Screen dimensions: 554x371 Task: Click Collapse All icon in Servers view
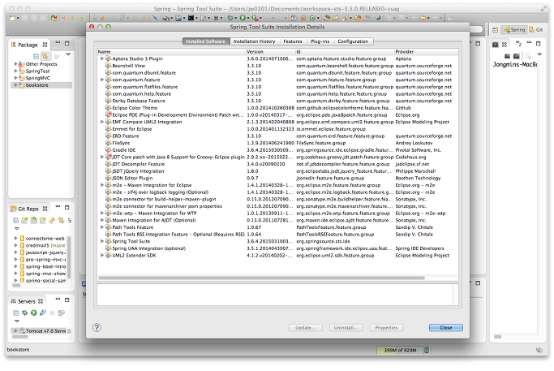[16, 313]
